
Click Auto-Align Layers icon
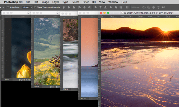(127, 7)
